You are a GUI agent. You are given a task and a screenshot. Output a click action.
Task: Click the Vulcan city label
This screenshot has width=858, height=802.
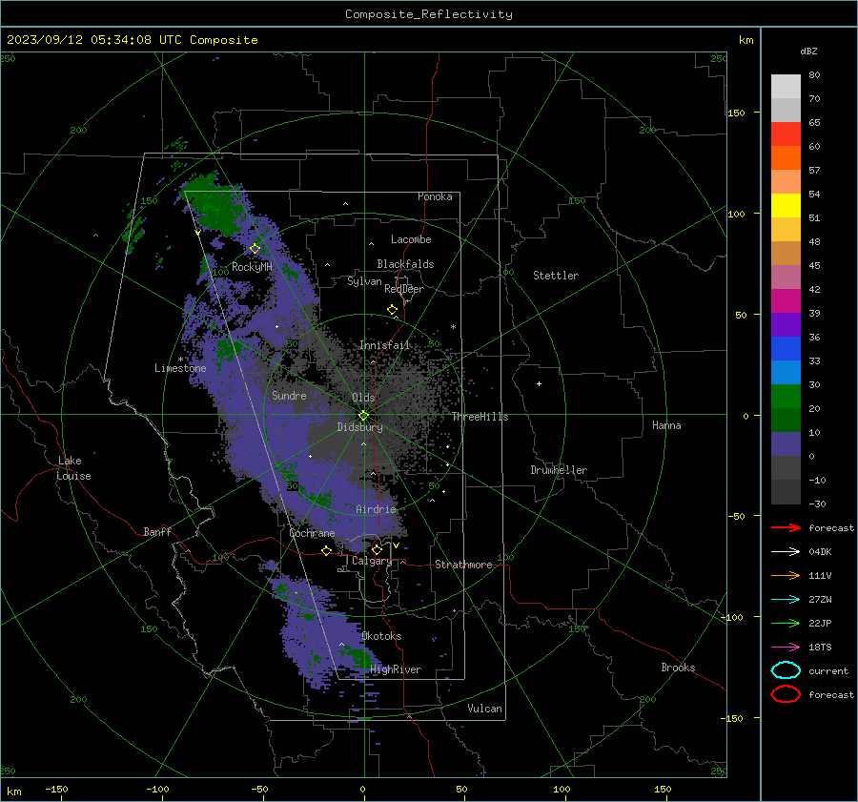click(x=484, y=709)
